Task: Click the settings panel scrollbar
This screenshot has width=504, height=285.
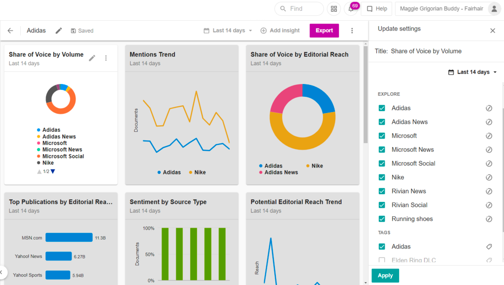Action: coord(503,170)
